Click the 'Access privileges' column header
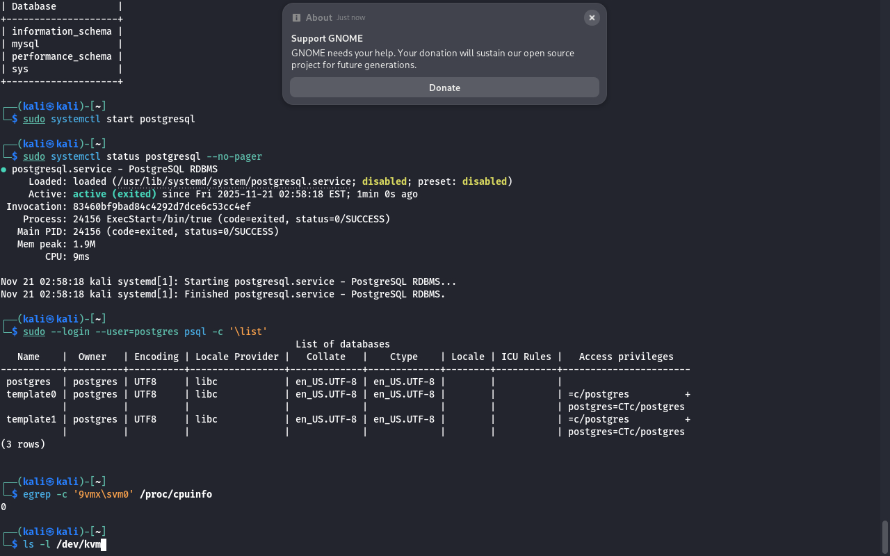 [626, 357]
